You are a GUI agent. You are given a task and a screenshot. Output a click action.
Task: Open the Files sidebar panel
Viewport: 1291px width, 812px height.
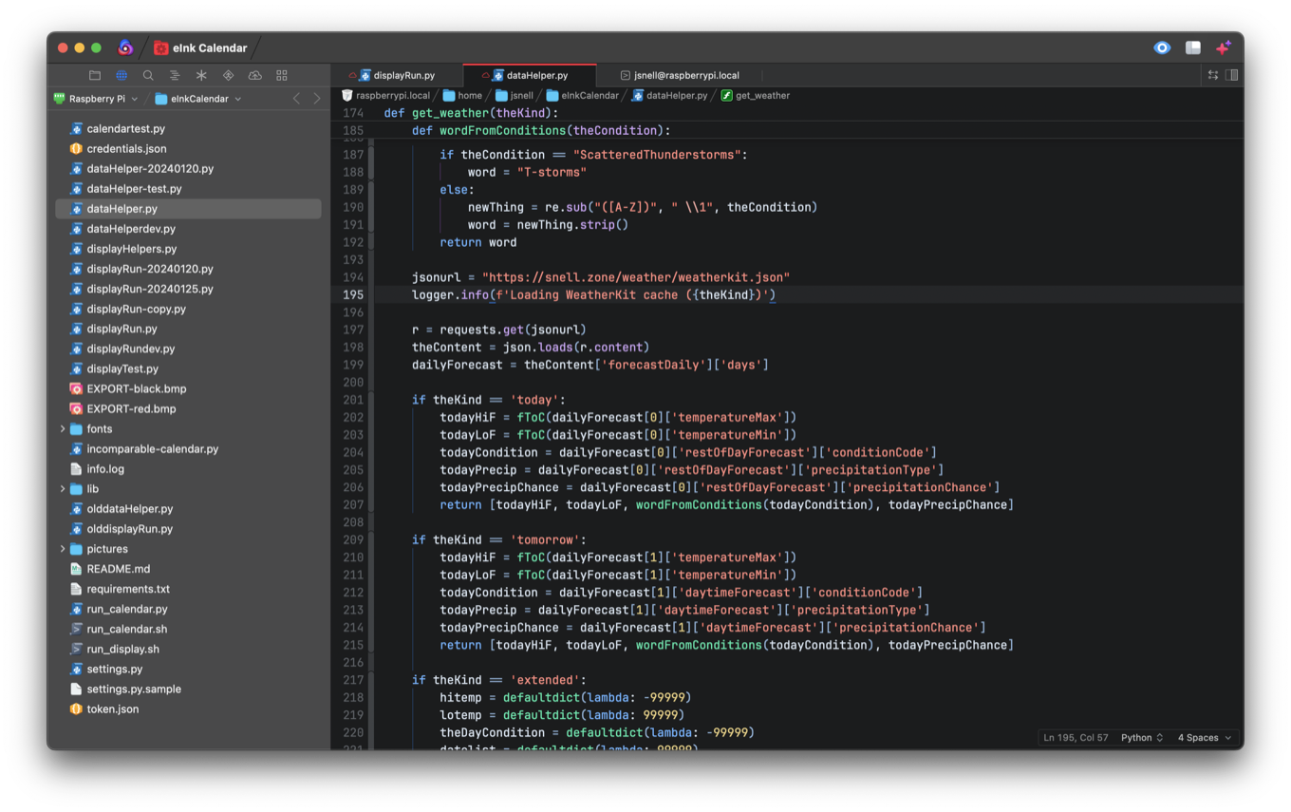[x=94, y=75]
